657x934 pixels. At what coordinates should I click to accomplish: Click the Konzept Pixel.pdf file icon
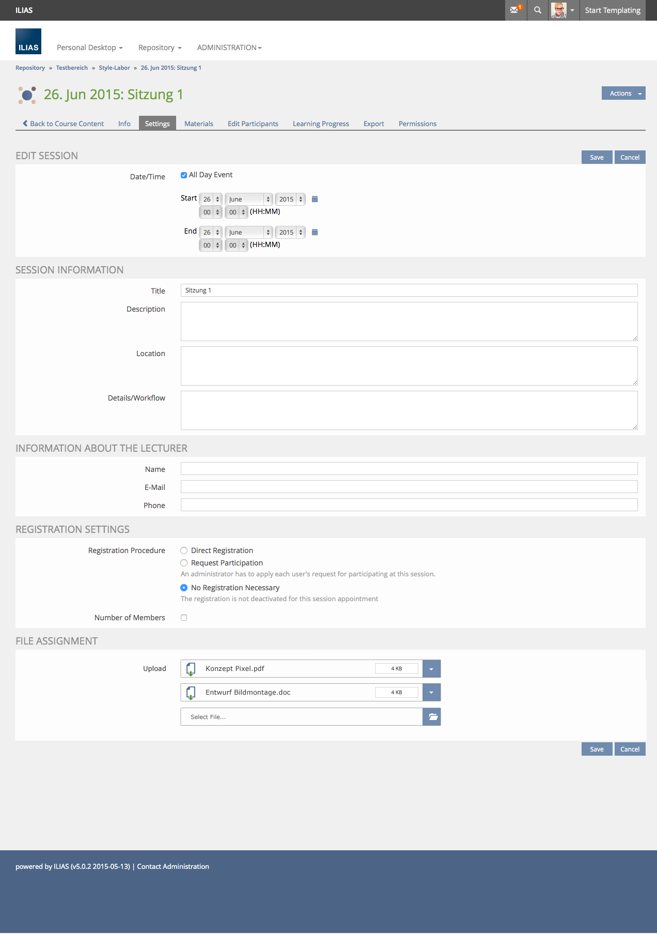191,669
